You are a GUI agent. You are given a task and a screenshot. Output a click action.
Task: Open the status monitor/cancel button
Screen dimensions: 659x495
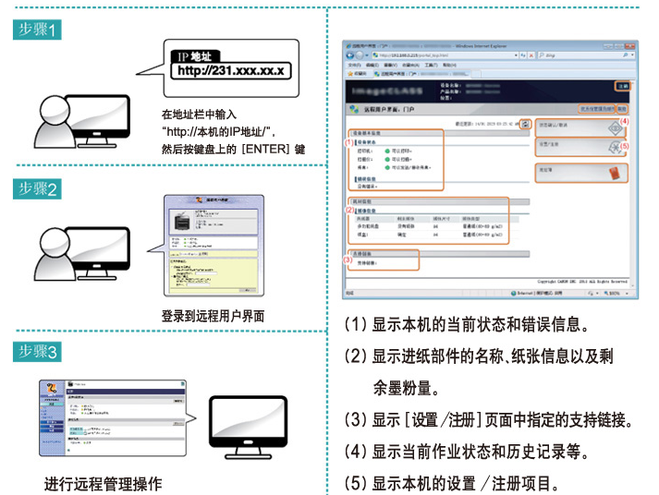580,128
